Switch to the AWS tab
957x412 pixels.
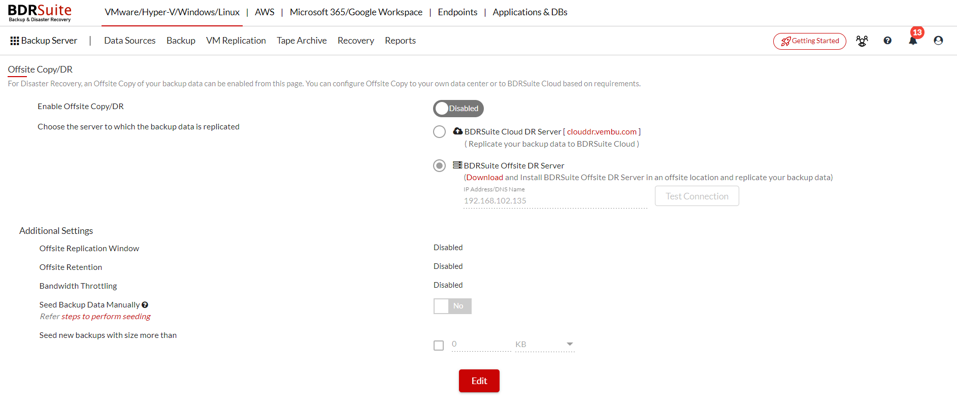click(265, 12)
